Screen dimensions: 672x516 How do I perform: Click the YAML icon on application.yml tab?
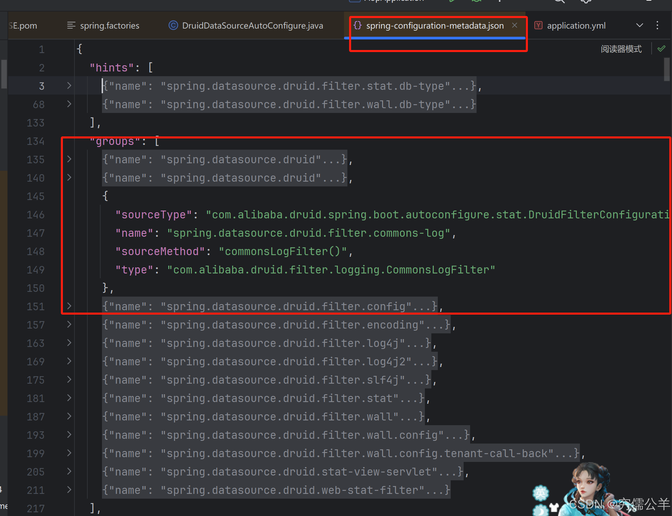[538, 25]
